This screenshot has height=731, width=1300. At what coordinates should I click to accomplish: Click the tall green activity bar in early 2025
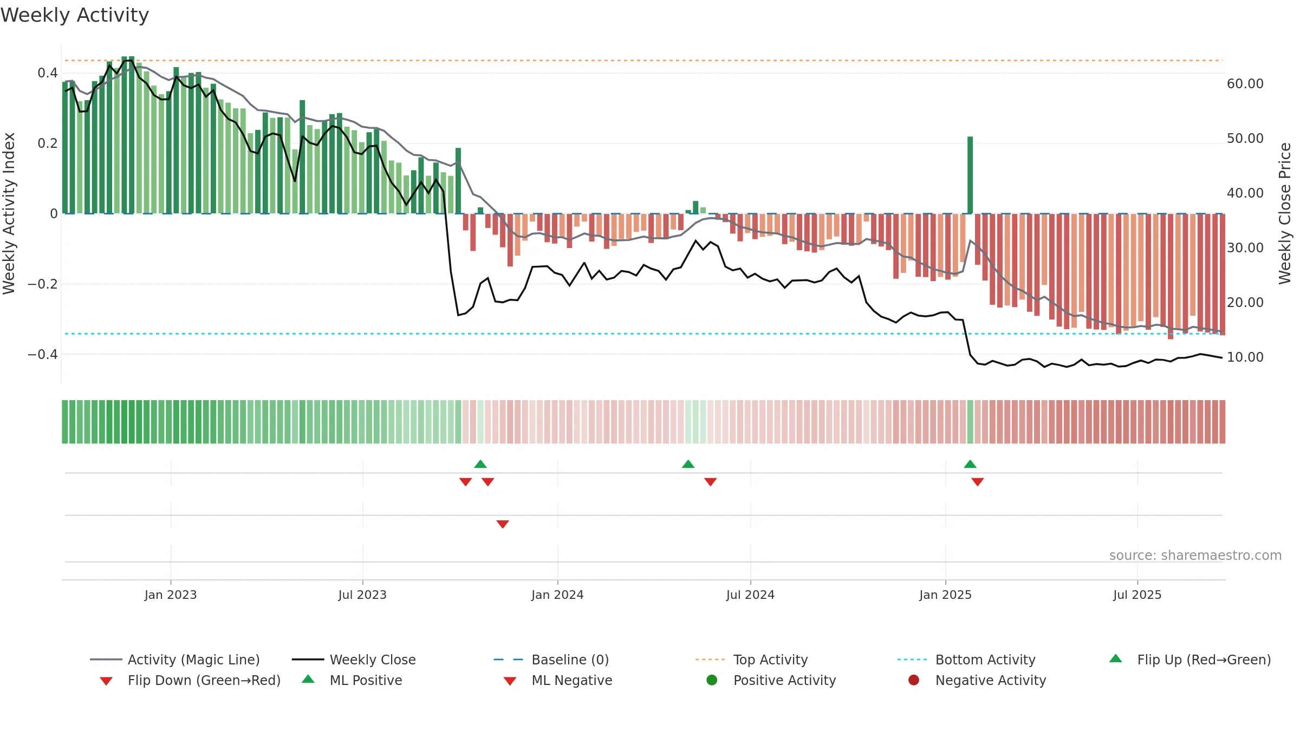970,175
